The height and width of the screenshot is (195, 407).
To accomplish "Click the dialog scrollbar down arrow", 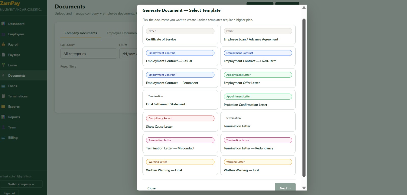I will [304, 188].
